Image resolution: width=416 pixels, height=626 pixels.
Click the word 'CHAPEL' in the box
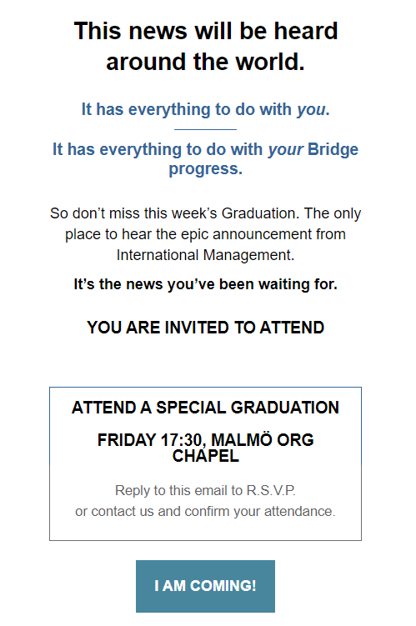pos(206,456)
